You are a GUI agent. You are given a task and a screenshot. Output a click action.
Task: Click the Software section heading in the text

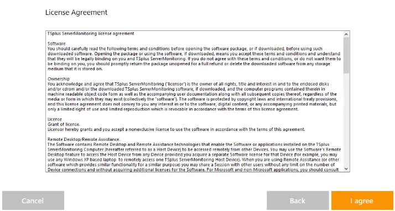pyautogui.click(x=56, y=44)
